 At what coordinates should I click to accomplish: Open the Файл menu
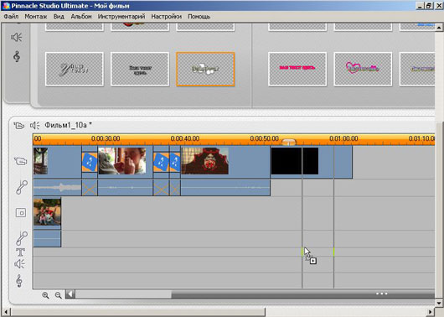[x=11, y=17]
